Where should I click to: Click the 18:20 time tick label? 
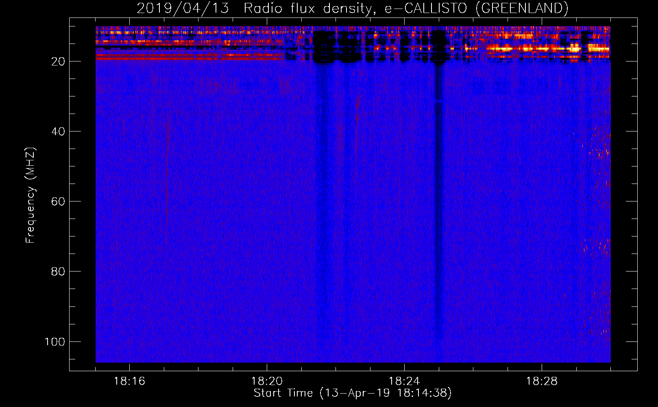(267, 381)
